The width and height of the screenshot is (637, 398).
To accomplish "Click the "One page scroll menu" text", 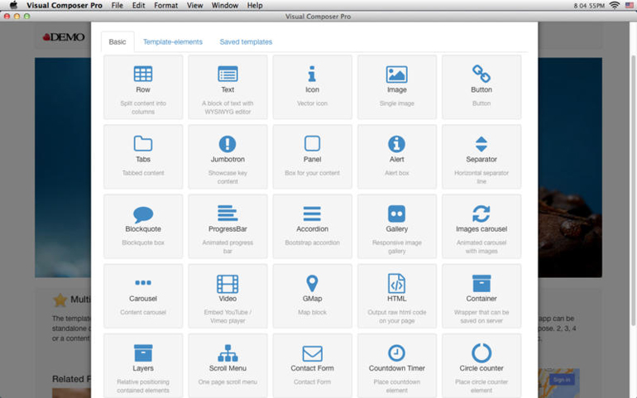I will [227, 381].
